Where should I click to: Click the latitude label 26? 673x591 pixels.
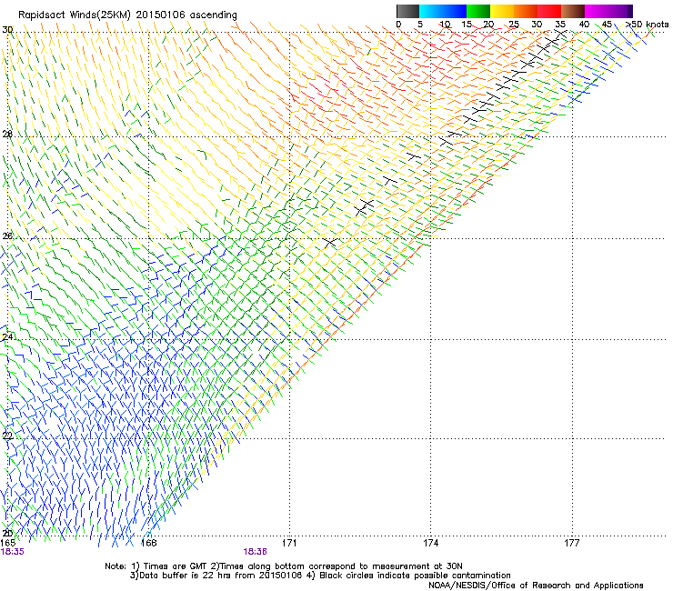[x=7, y=235]
